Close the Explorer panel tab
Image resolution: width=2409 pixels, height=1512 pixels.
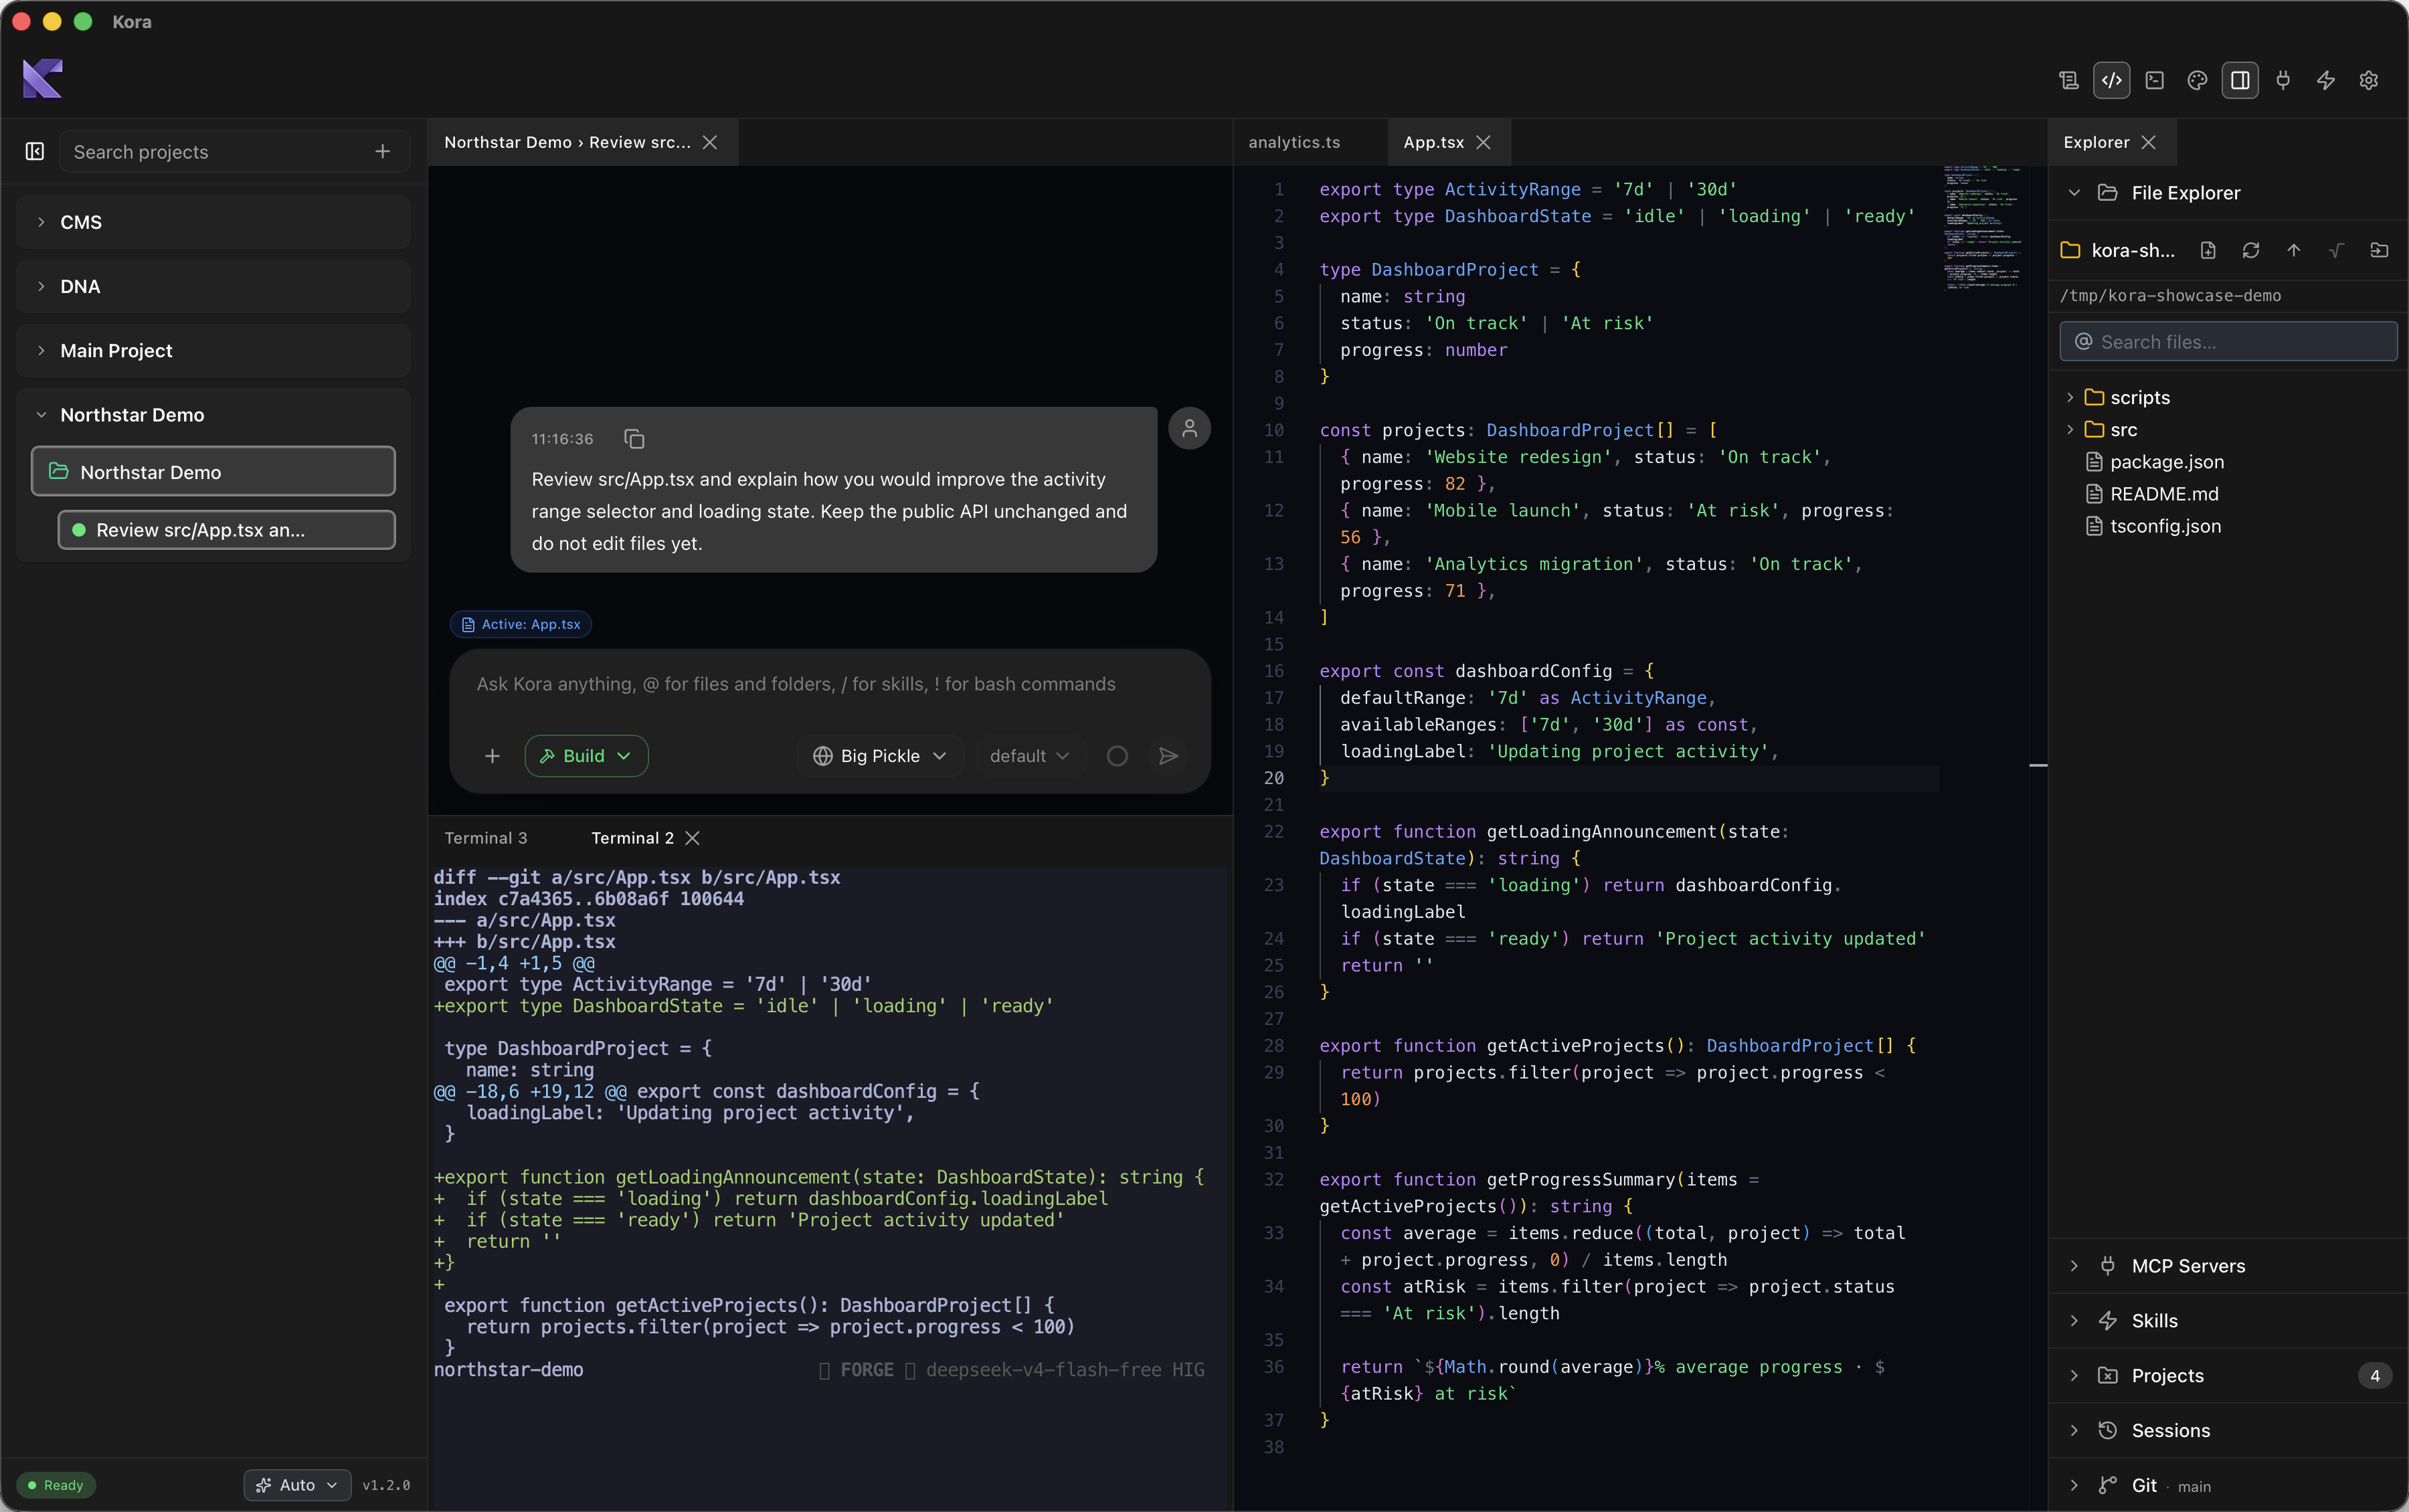2148,142
